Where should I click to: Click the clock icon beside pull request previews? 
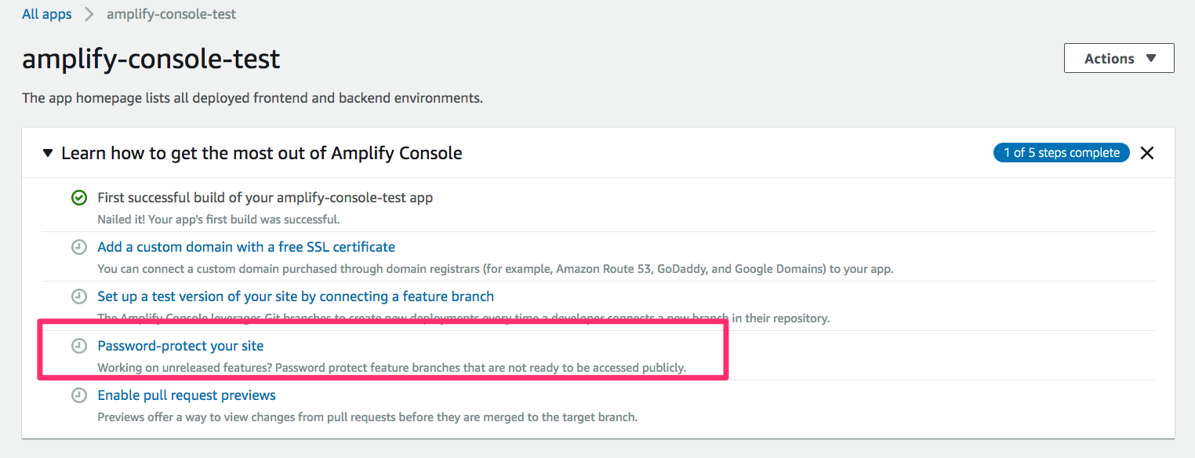point(78,395)
